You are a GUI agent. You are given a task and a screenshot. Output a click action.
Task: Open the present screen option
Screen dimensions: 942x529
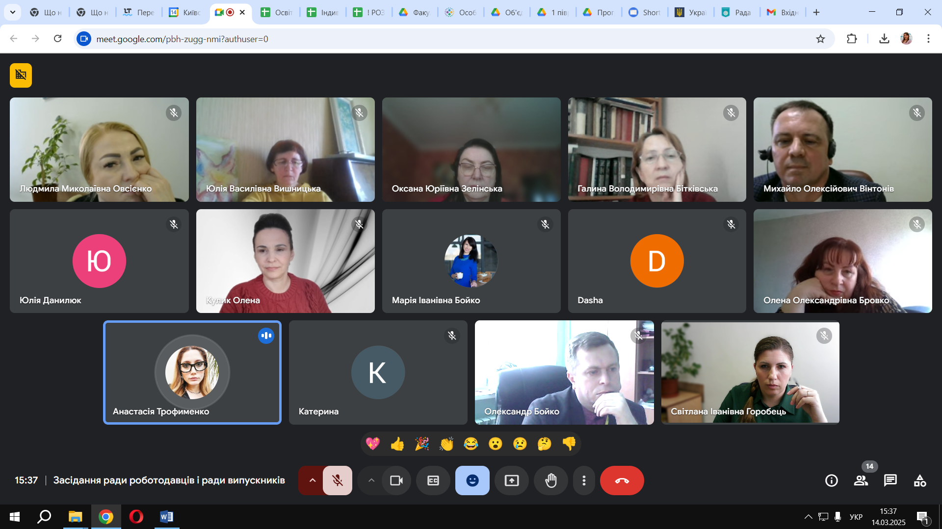coord(511,481)
